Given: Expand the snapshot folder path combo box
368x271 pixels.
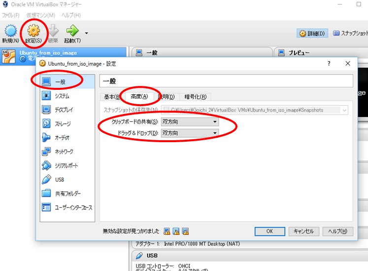Looking at the screenshot, I should pyautogui.click(x=254, y=110).
